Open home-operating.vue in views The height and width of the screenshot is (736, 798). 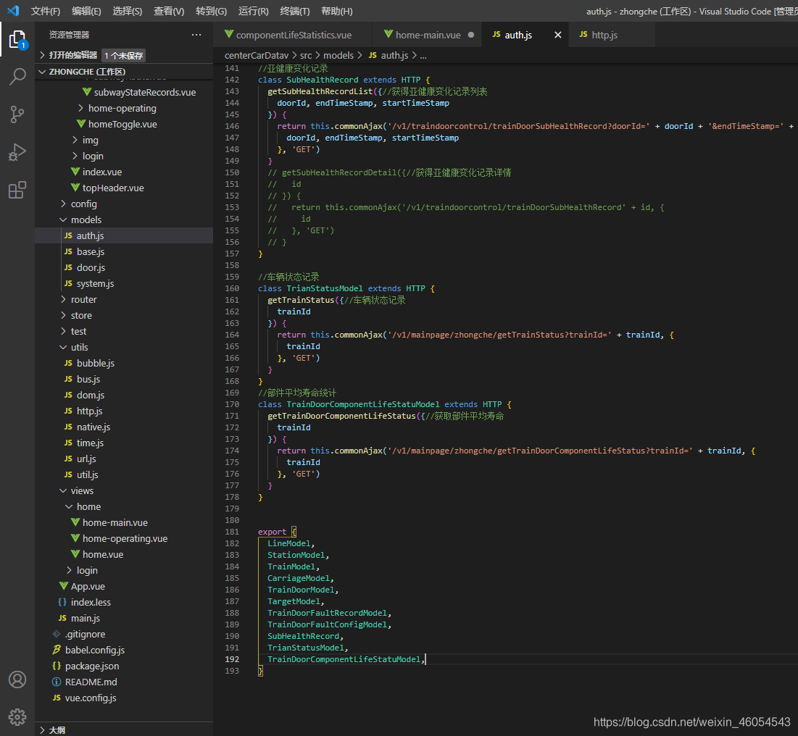125,539
